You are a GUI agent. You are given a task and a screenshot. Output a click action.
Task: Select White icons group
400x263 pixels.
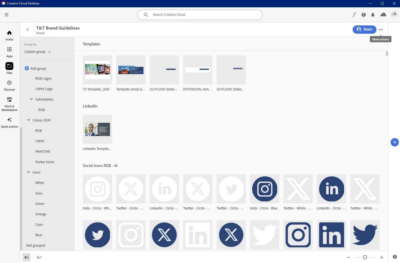(40, 183)
